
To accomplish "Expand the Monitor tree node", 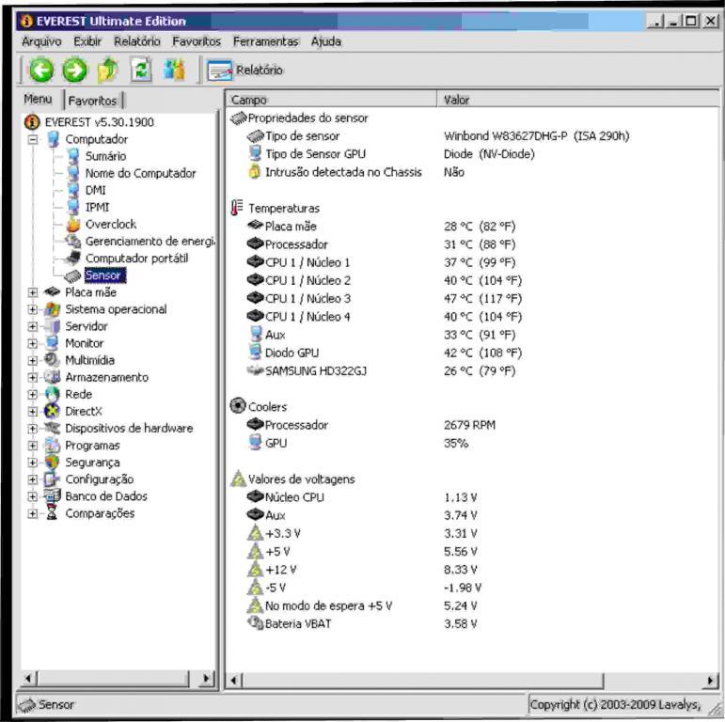I will point(32,343).
